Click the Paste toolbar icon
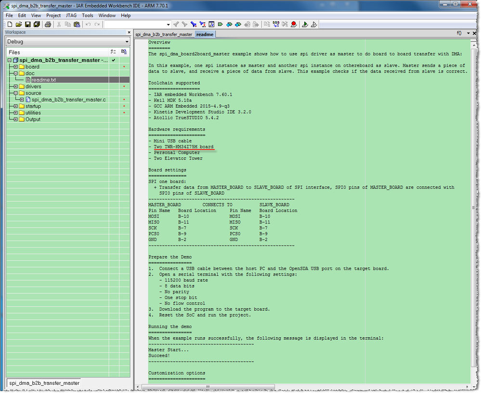Screen dimensions: 481x393 [x=78, y=24]
